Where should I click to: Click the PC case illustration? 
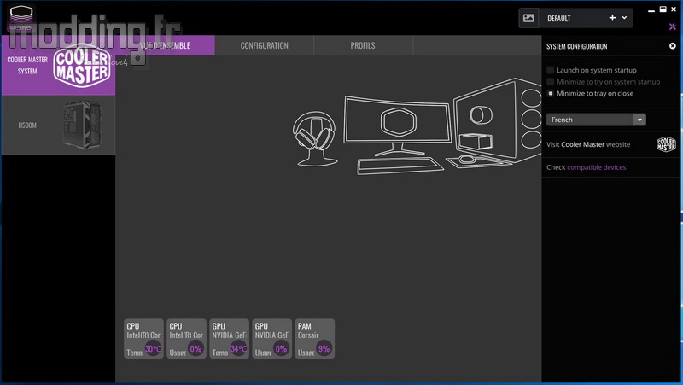click(498, 119)
